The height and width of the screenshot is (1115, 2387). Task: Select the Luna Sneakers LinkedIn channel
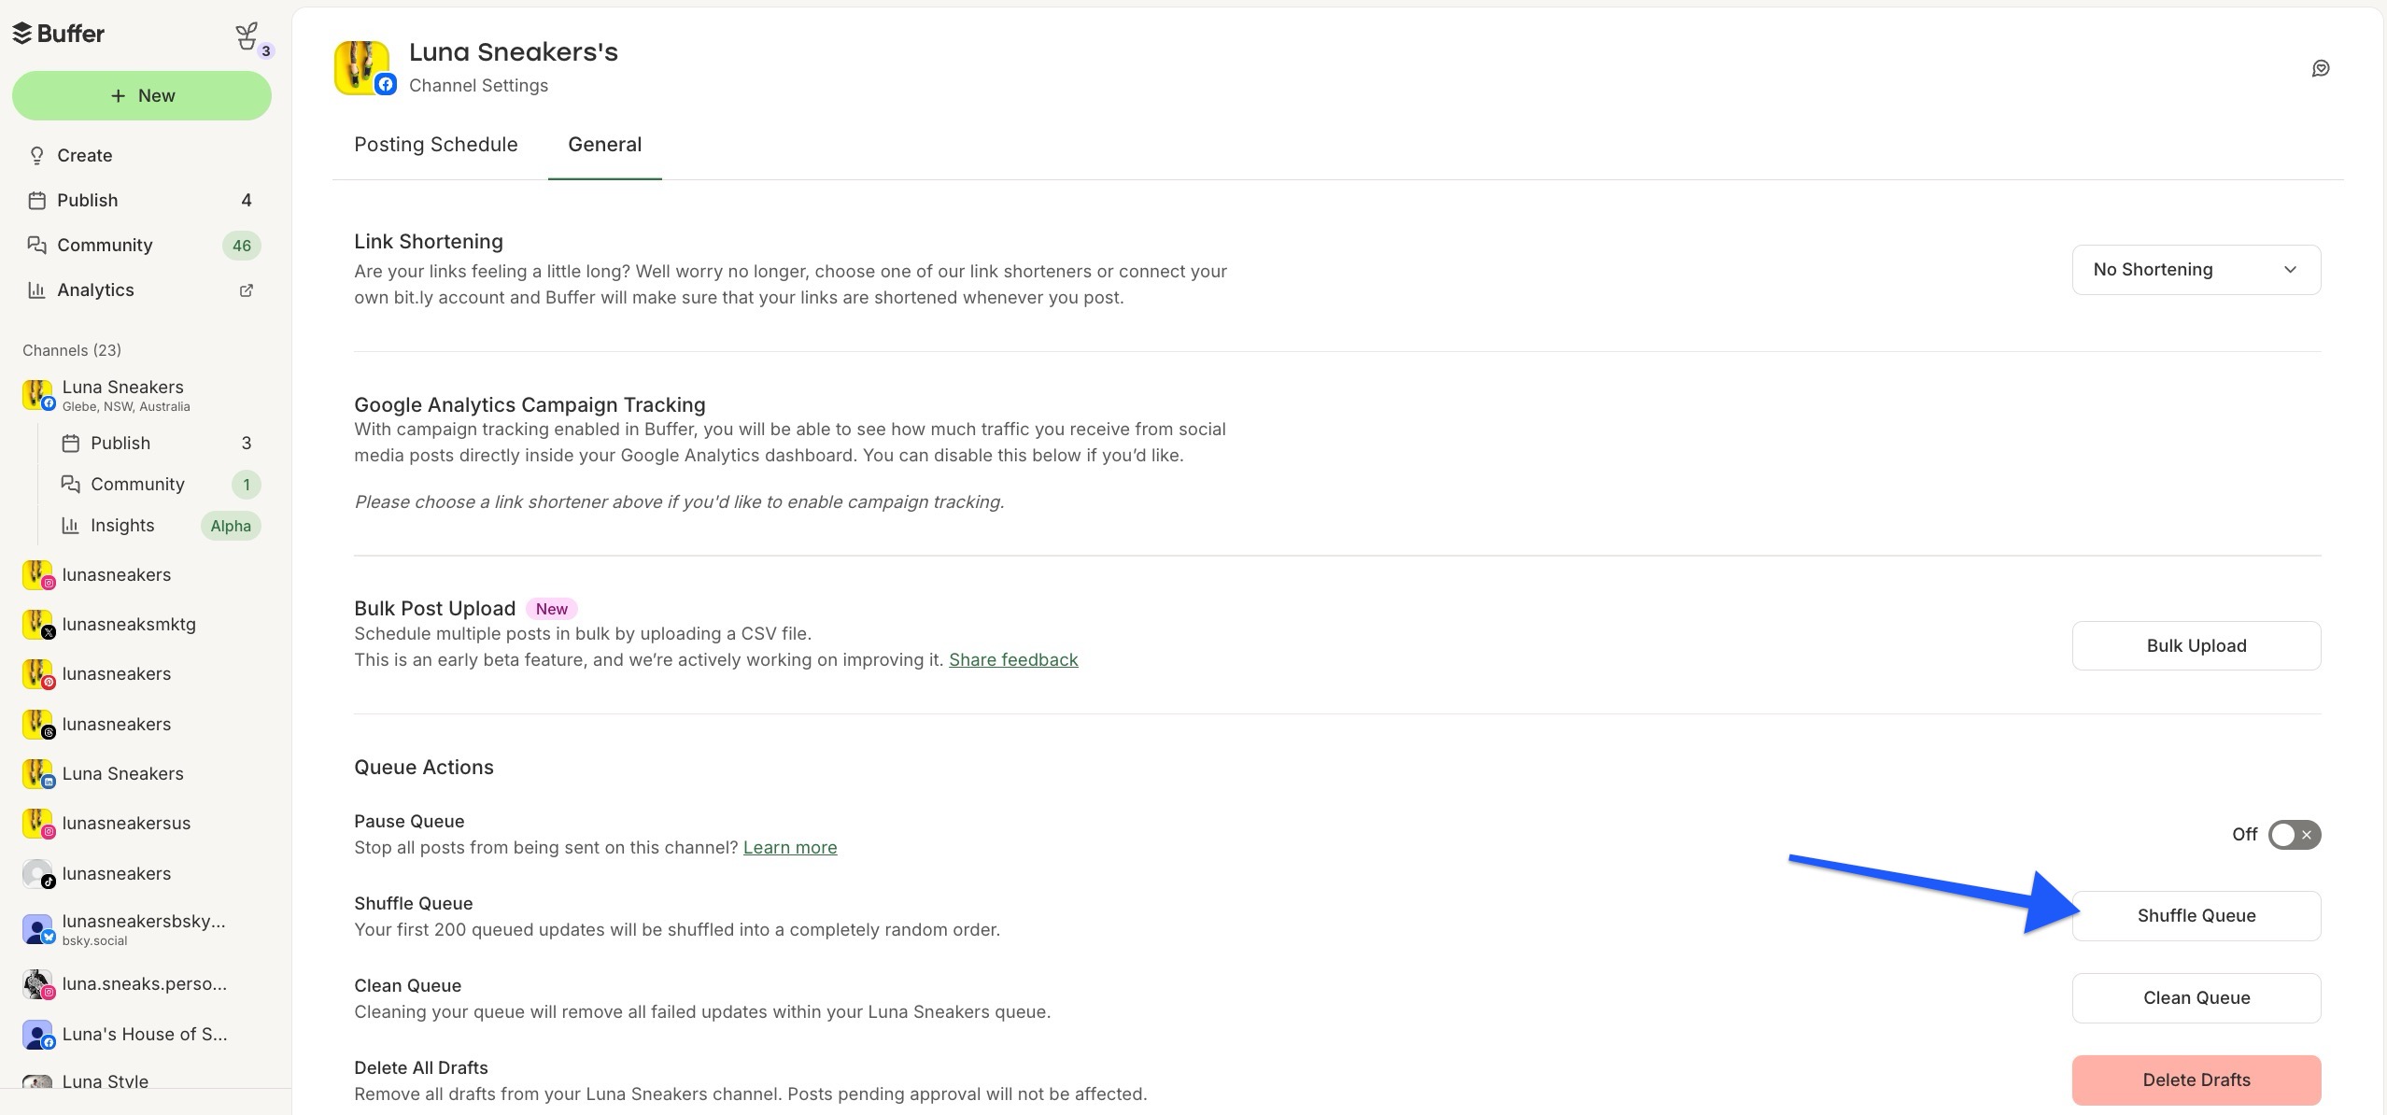click(121, 773)
